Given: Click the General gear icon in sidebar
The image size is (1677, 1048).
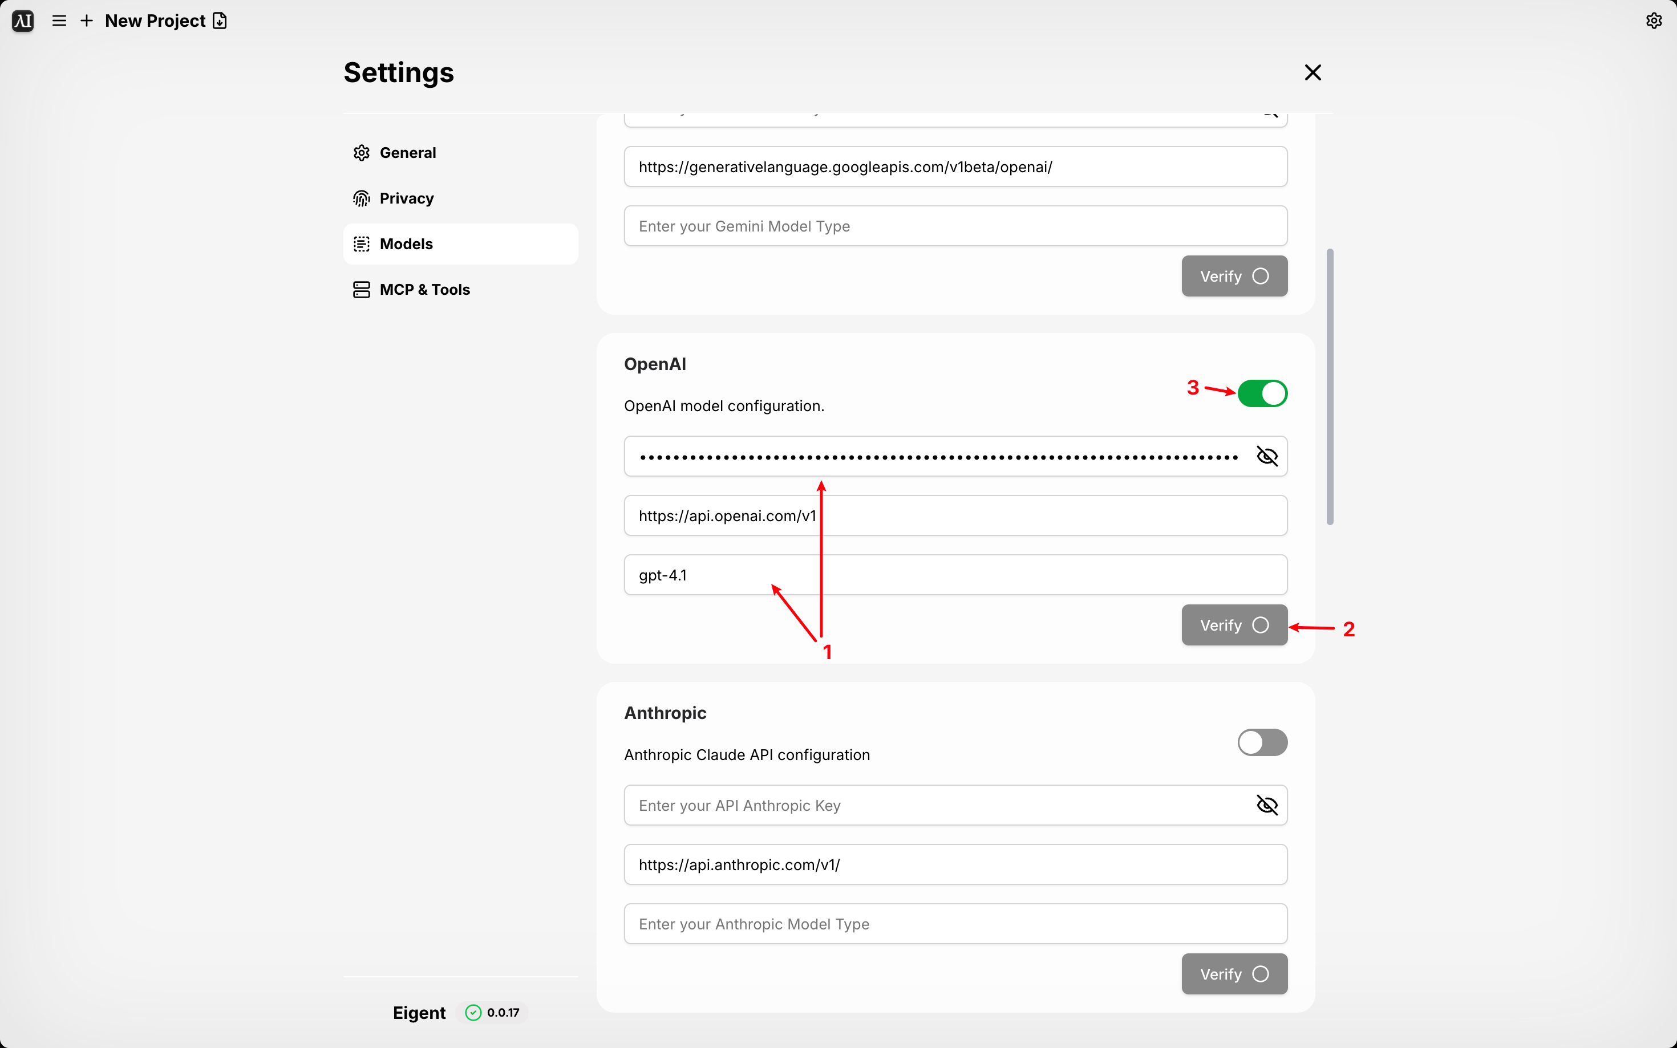Looking at the screenshot, I should click(x=361, y=152).
